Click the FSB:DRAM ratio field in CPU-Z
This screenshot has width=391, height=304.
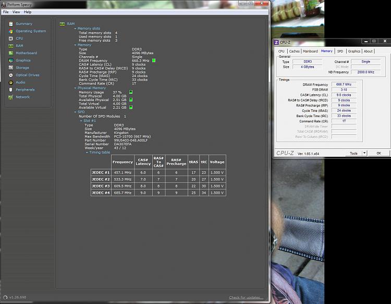point(344,90)
